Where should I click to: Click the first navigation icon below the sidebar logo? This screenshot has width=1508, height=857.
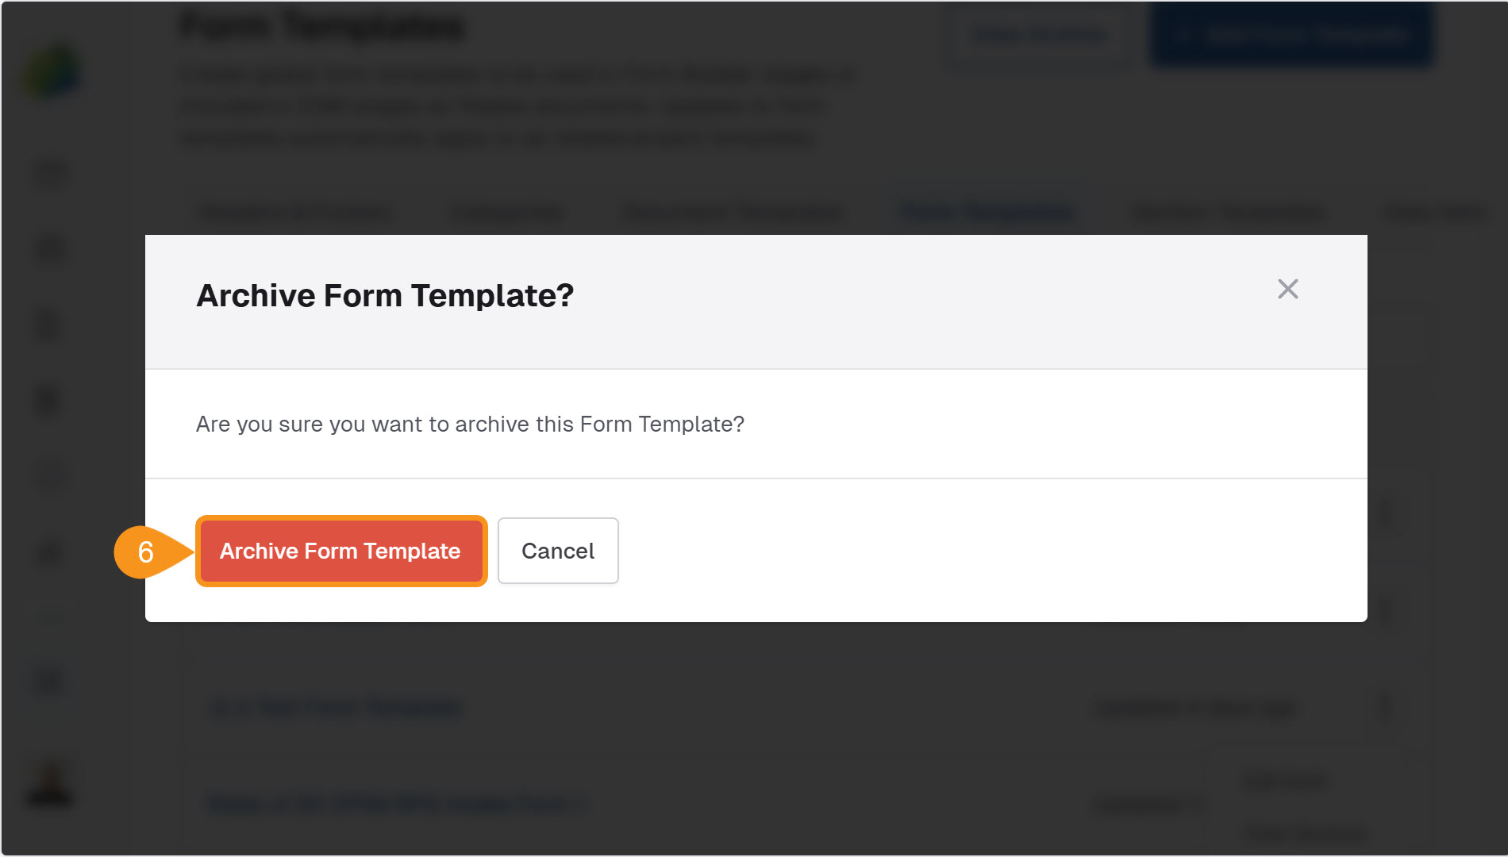[x=48, y=175]
